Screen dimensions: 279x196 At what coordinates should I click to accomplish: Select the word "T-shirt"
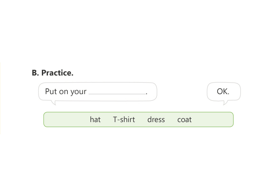tap(124, 120)
